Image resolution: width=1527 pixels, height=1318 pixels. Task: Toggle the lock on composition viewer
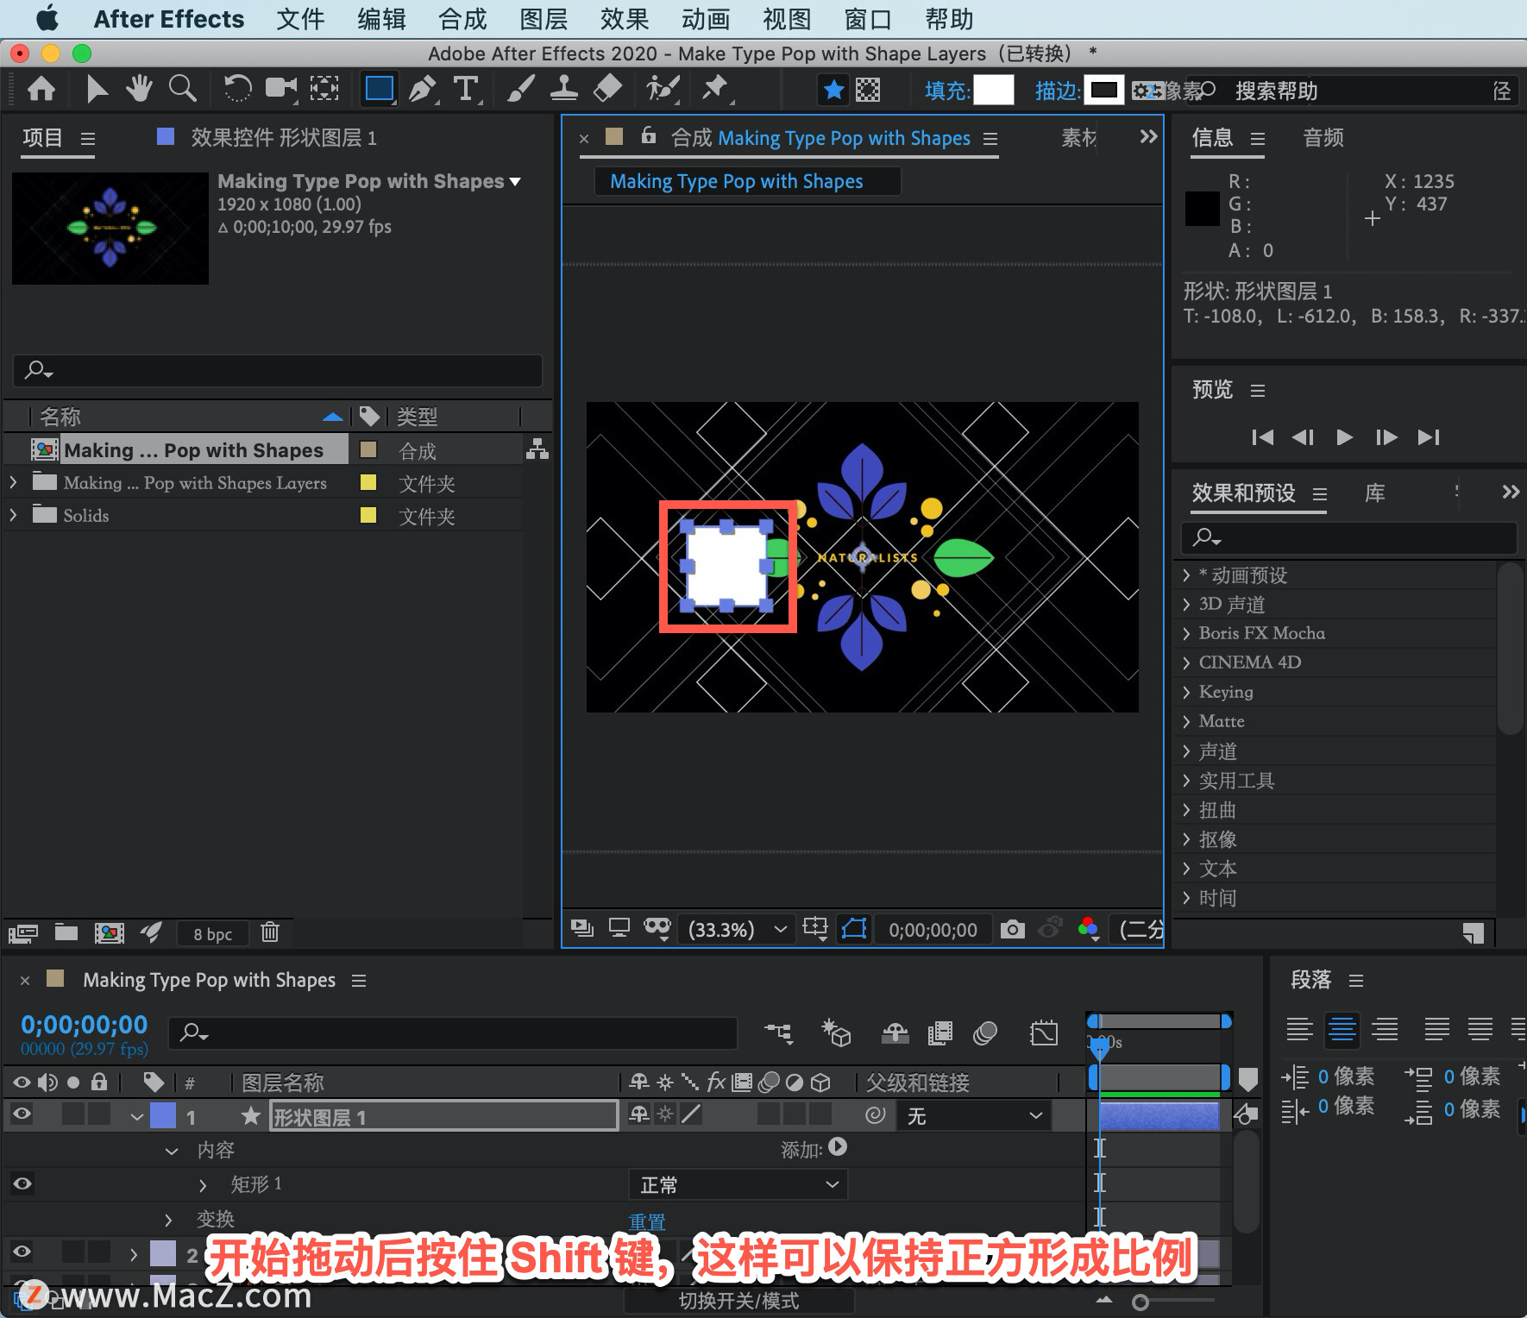coord(649,136)
